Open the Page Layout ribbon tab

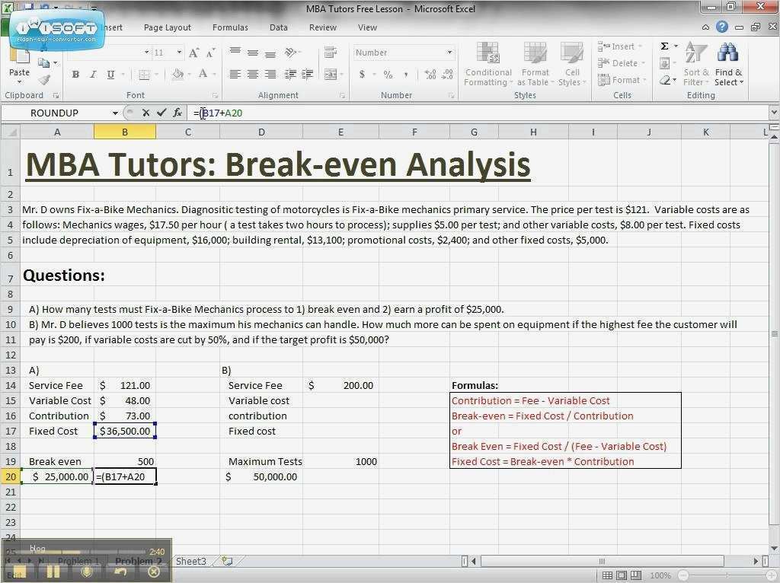pyautogui.click(x=167, y=27)
